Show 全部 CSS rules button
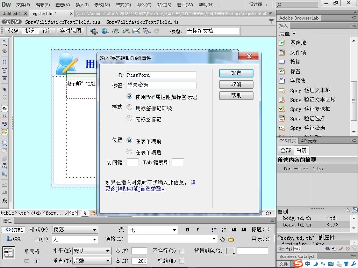The height and width of the screenshot is (268, 358). coord(286,150)
